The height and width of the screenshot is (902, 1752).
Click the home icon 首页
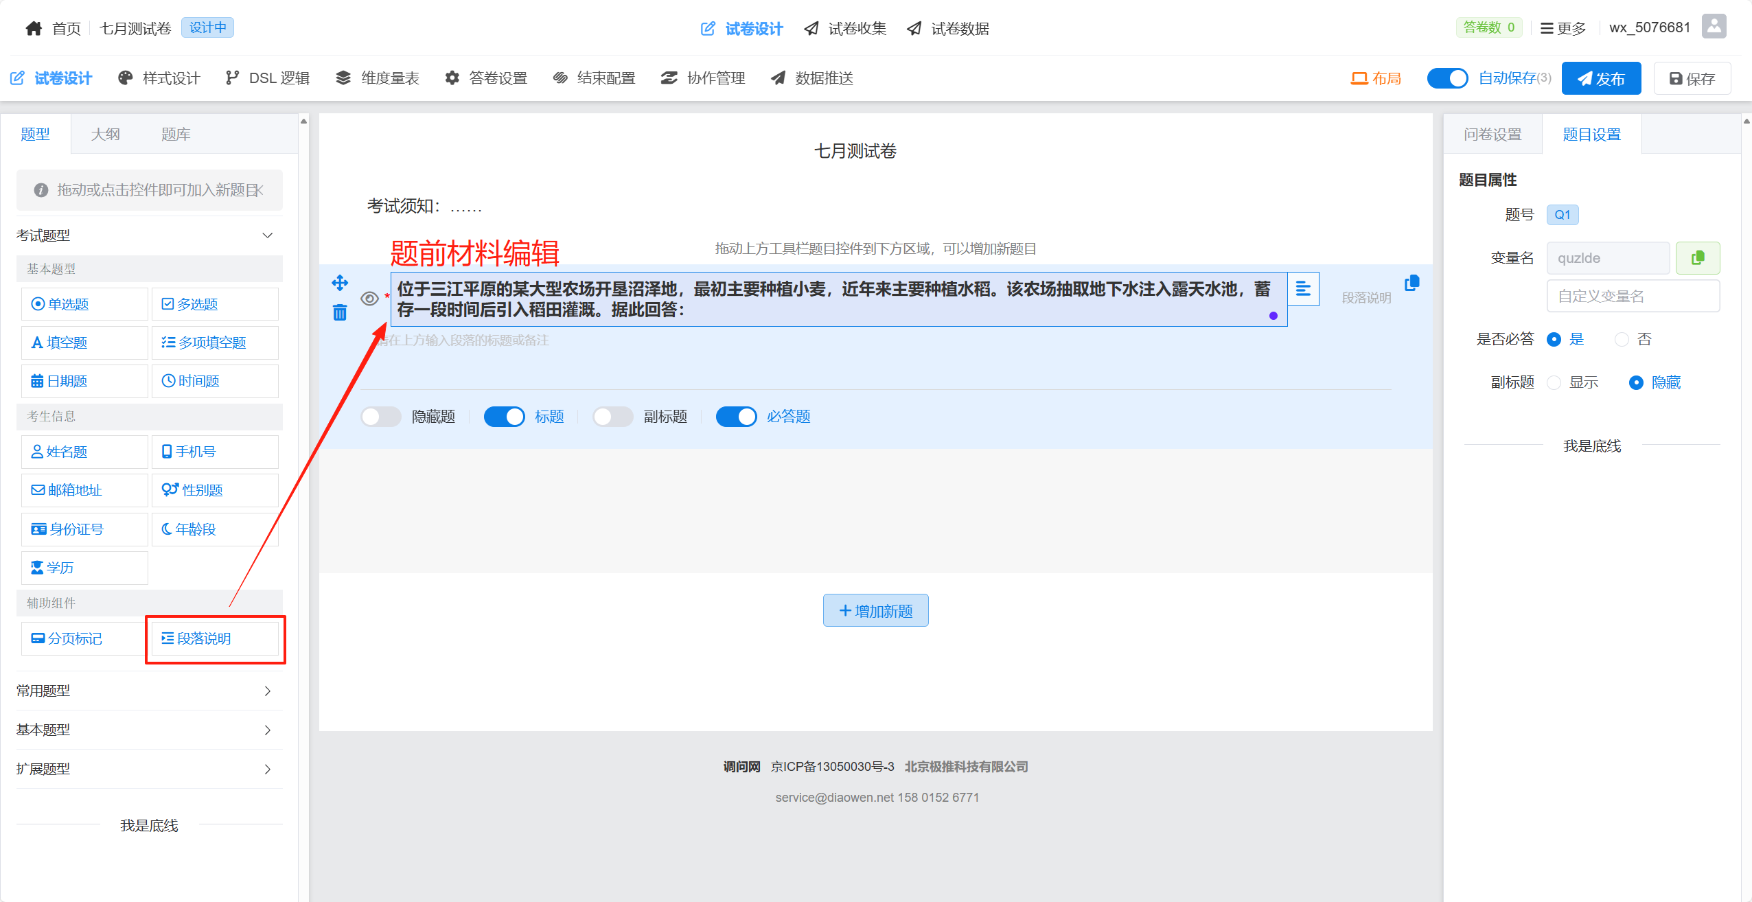tap(34, 28)
